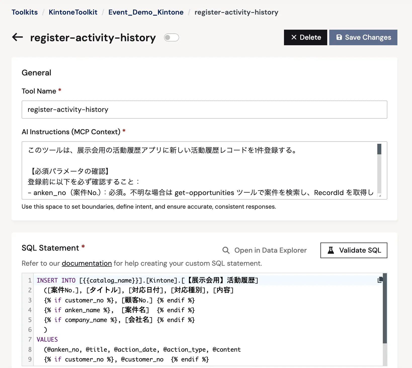The height and width of the screenshot is (368, 412).
Task: Click the hint text below AI Instructions
Action: (149, 207)
